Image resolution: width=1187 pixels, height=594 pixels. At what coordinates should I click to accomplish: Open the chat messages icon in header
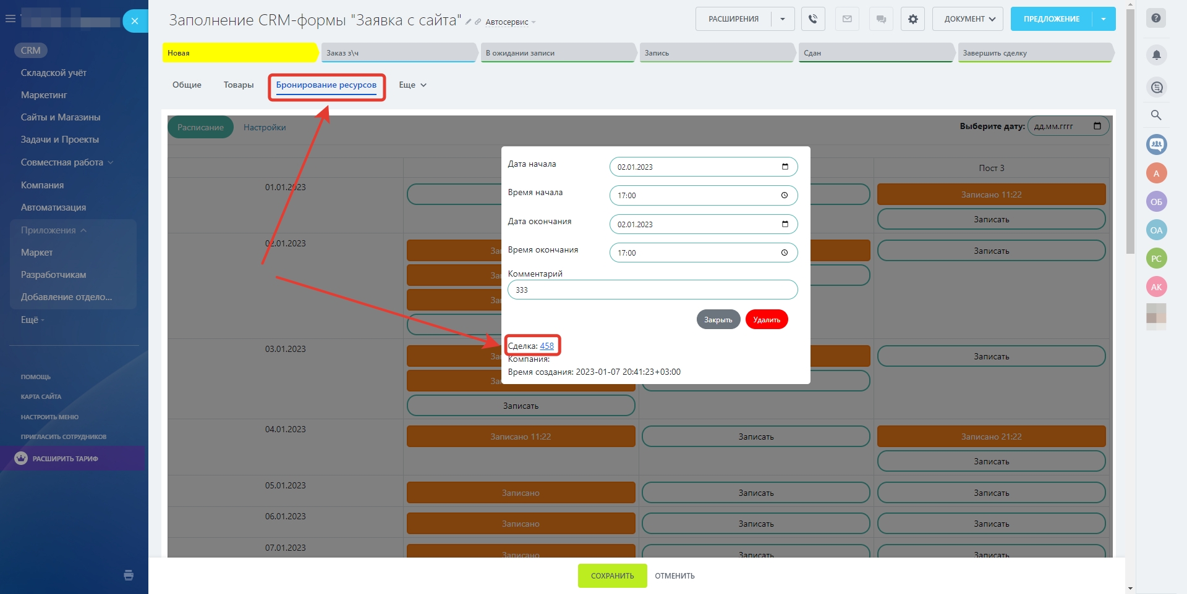point(880,19)
